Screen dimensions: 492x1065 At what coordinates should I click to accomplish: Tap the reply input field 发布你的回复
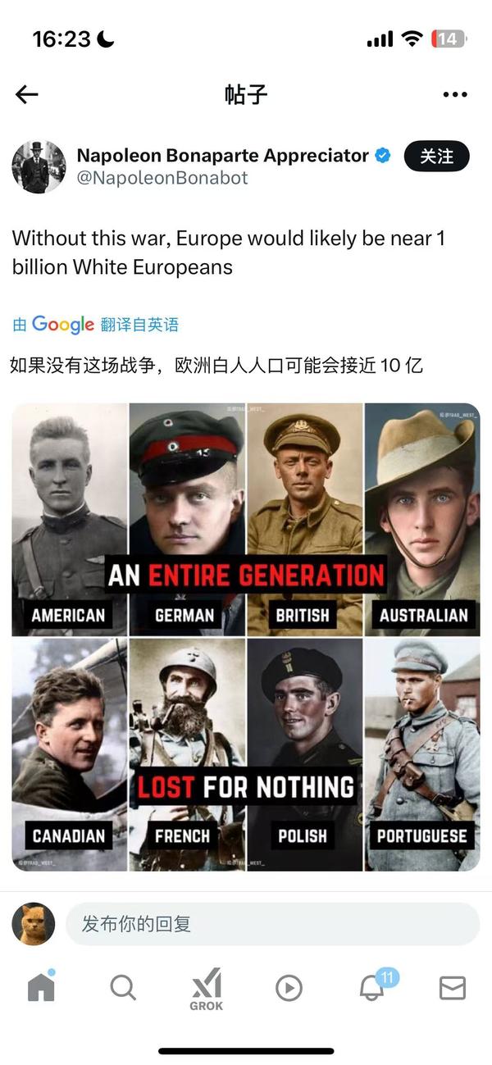click(272, 924)
